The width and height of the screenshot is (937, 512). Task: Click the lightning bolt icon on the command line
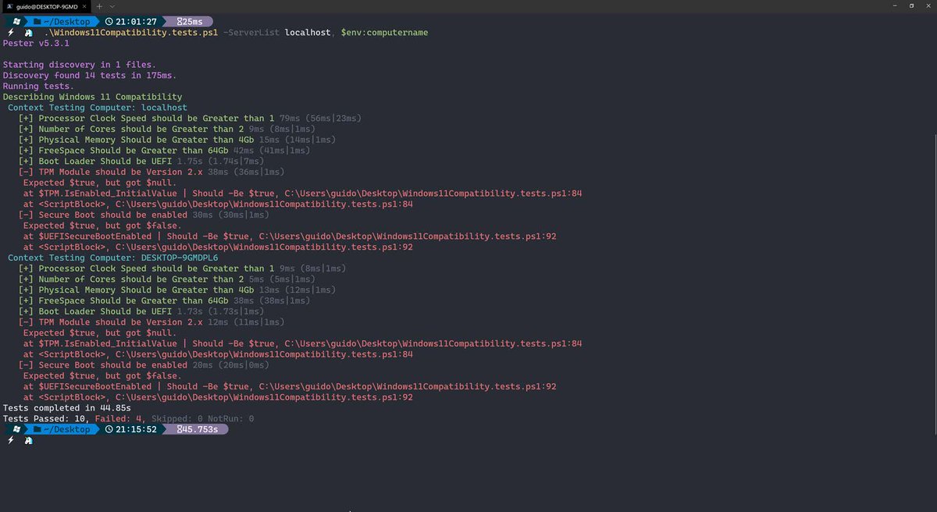click(x=10, y=33)
